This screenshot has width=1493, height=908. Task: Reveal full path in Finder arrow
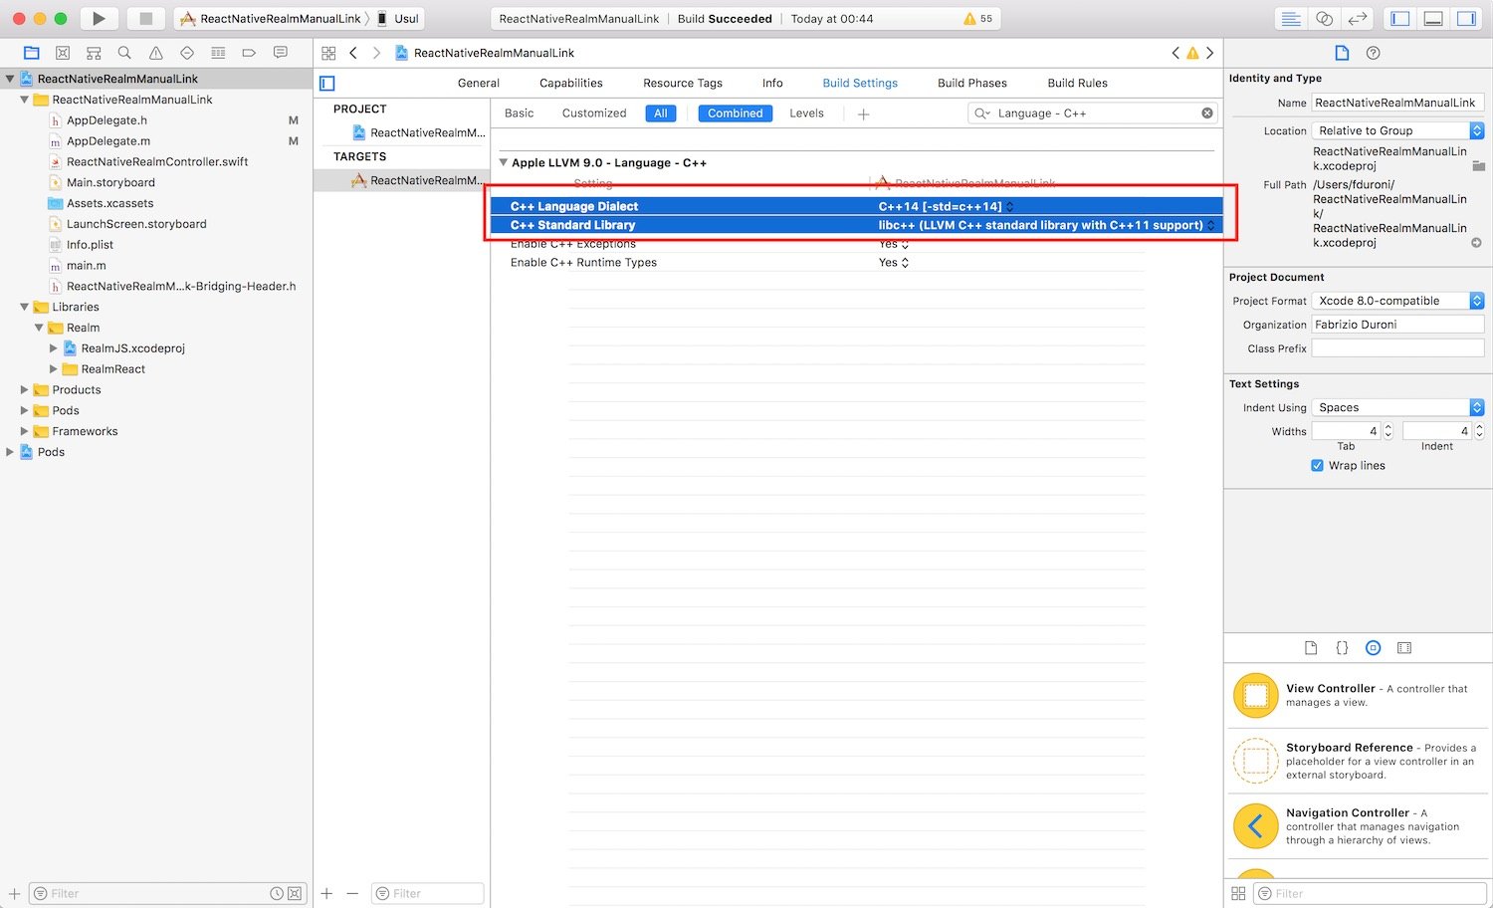[x=1477, y=243]
